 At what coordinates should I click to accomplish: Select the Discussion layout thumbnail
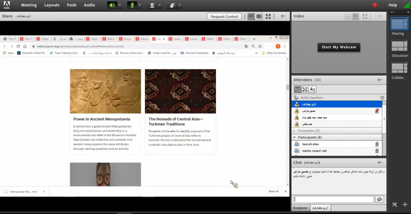[x=399, y=46]
